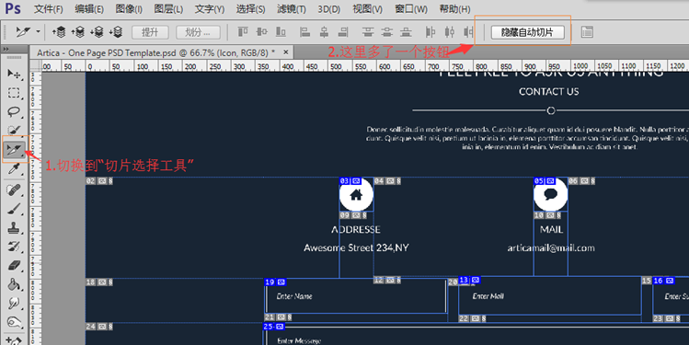
Task: Align slices by top edges
Action: pyautogui.click(x=243, y=31)
